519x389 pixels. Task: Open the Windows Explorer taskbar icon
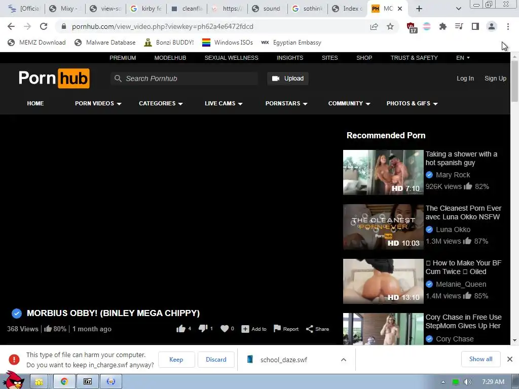[39, 382]
